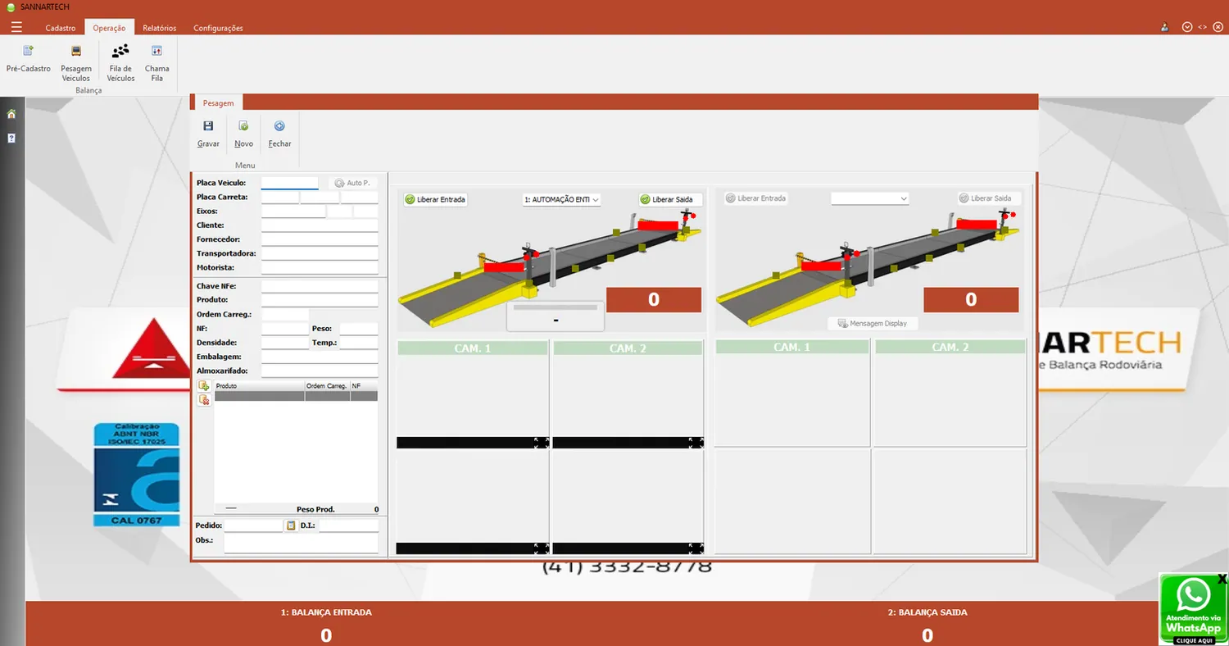Click the Temp. input field

point(358,343)
